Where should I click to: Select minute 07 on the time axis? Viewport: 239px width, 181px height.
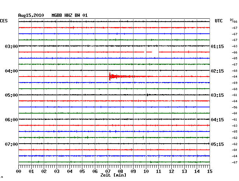[x=108, y=171]
